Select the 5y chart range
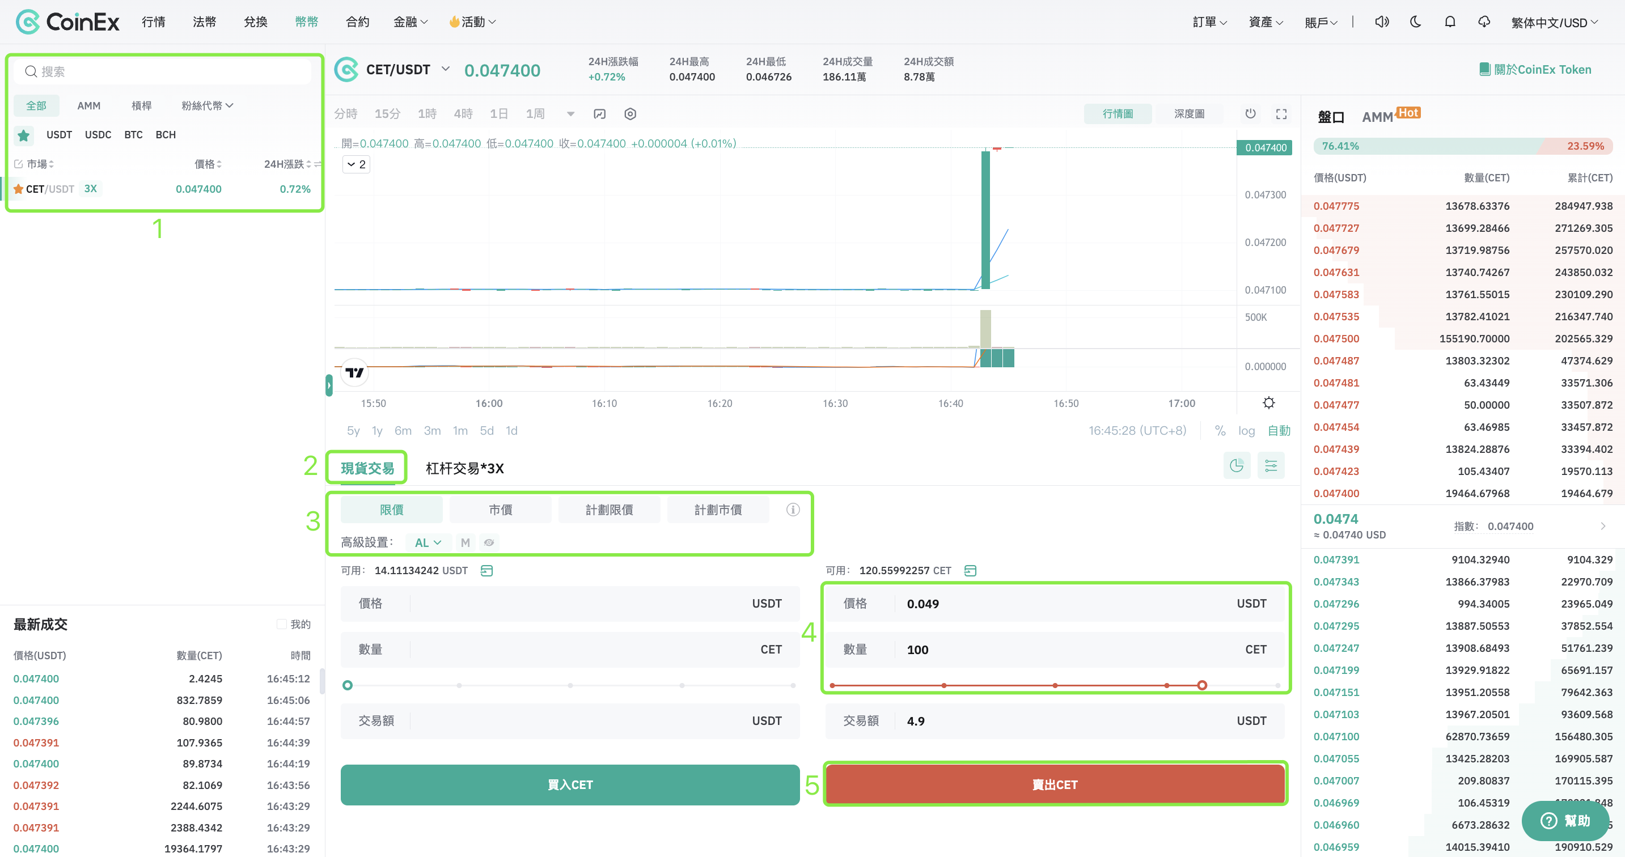1625x857 pixels. 353,431
